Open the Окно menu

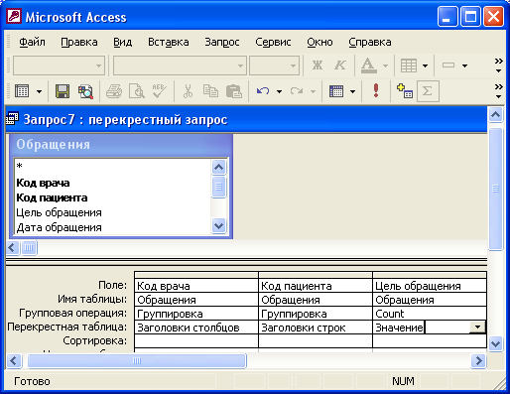click(319, 42)
